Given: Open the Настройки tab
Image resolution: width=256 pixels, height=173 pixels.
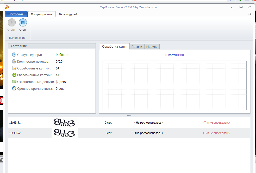Looking at the screenshot, I should pyautogui.click(x=16, y=14).
